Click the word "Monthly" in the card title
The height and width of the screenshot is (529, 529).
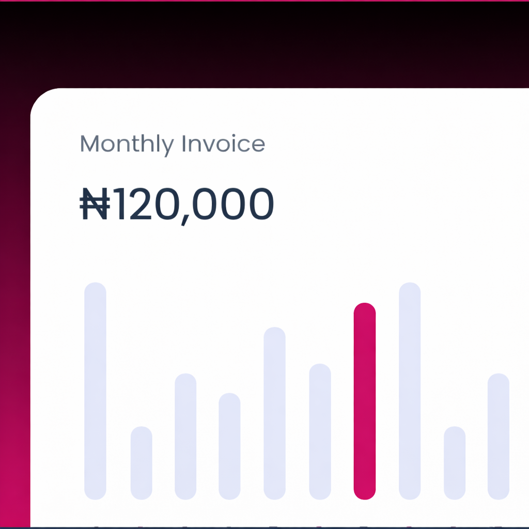coord(127,144)
